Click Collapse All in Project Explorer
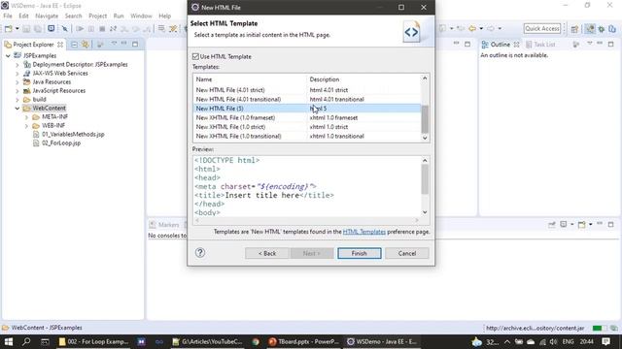 coord(74,45)
